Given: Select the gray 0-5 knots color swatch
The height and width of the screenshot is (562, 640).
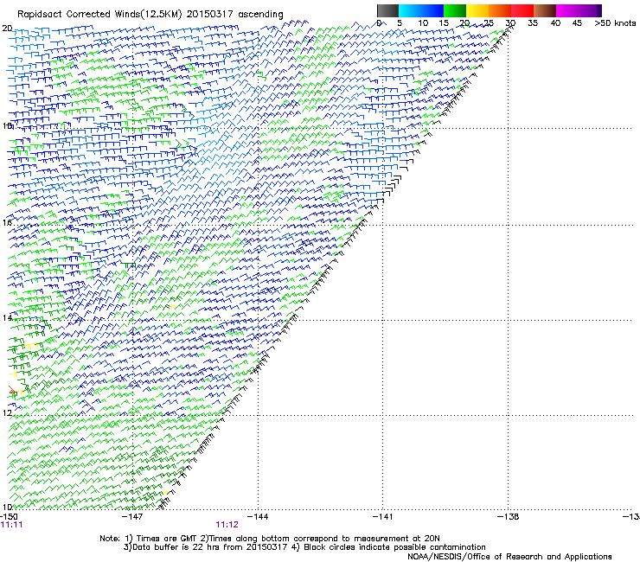Looking at the screenshot, I should (x=388, y=10).
